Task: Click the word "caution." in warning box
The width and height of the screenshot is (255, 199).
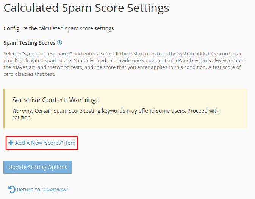Action: (22, 118)
